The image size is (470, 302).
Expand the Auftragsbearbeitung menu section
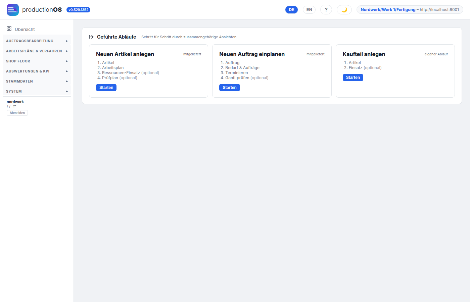(37, 41)
